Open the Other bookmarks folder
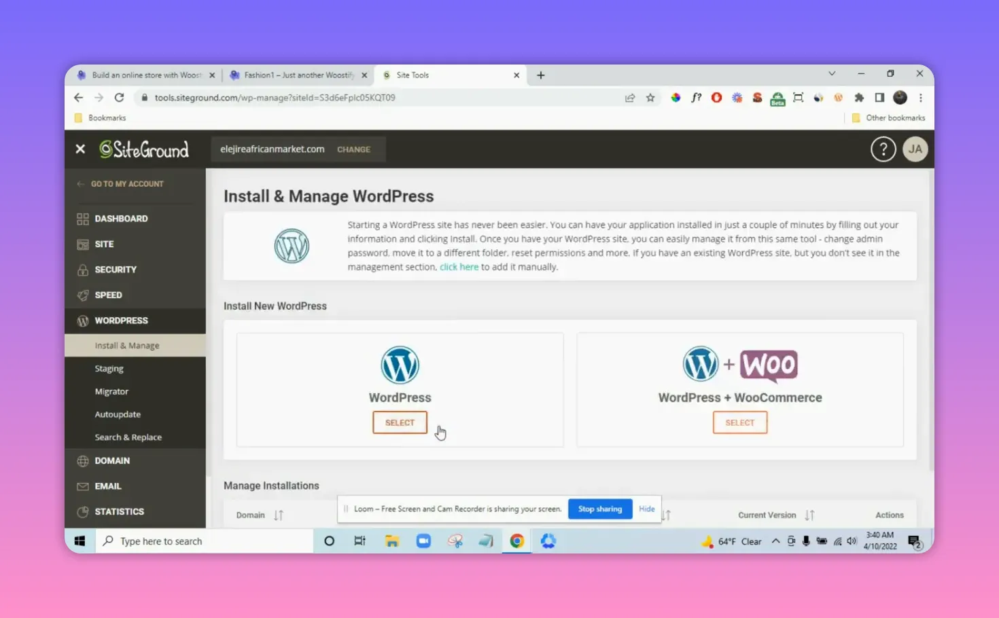Image resolution: width=999 pixels, height=618 pixels. pos(889,117)
